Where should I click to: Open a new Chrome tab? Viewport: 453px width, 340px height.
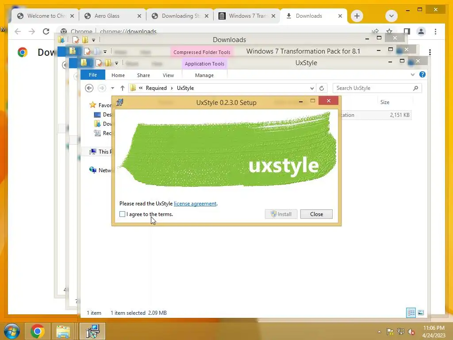[x=357, y=16]
